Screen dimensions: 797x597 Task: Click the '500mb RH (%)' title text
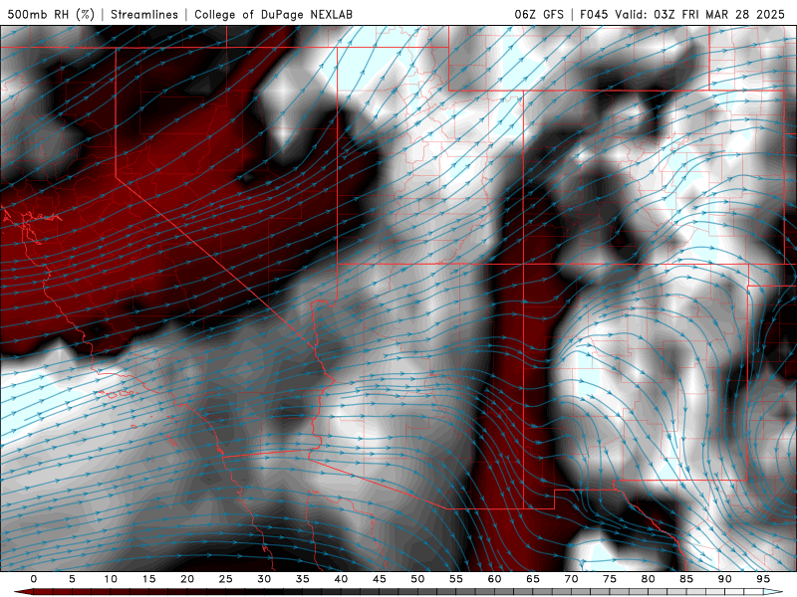click(51, 15)
